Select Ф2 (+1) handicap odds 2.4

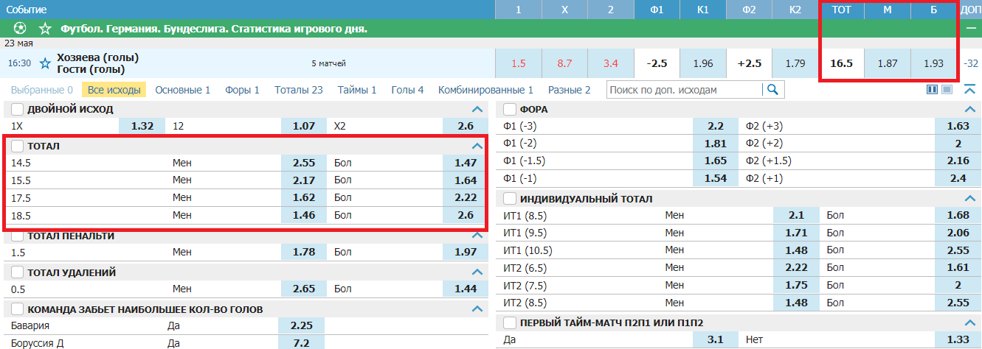point(958,179)
